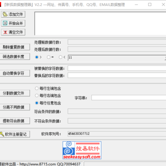Click the 提取符合数据 button
166x166 pixels.
point(15,121)
